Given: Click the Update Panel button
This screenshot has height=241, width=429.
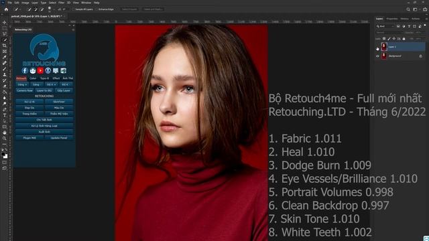Looking at the screenshot, I should click(59, 138).
